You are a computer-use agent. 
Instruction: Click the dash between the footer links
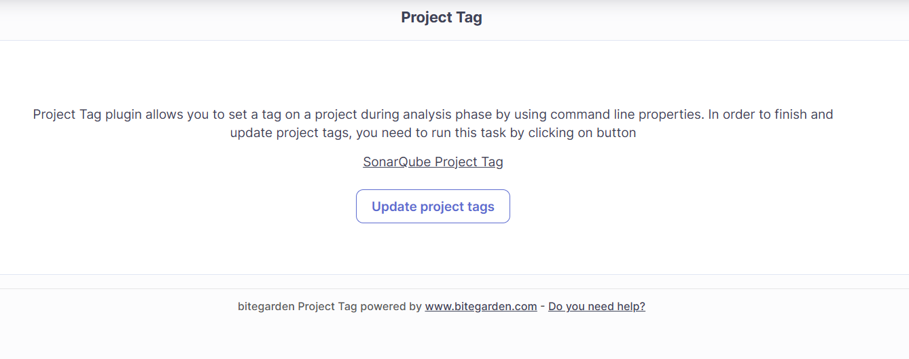point(543,307)
